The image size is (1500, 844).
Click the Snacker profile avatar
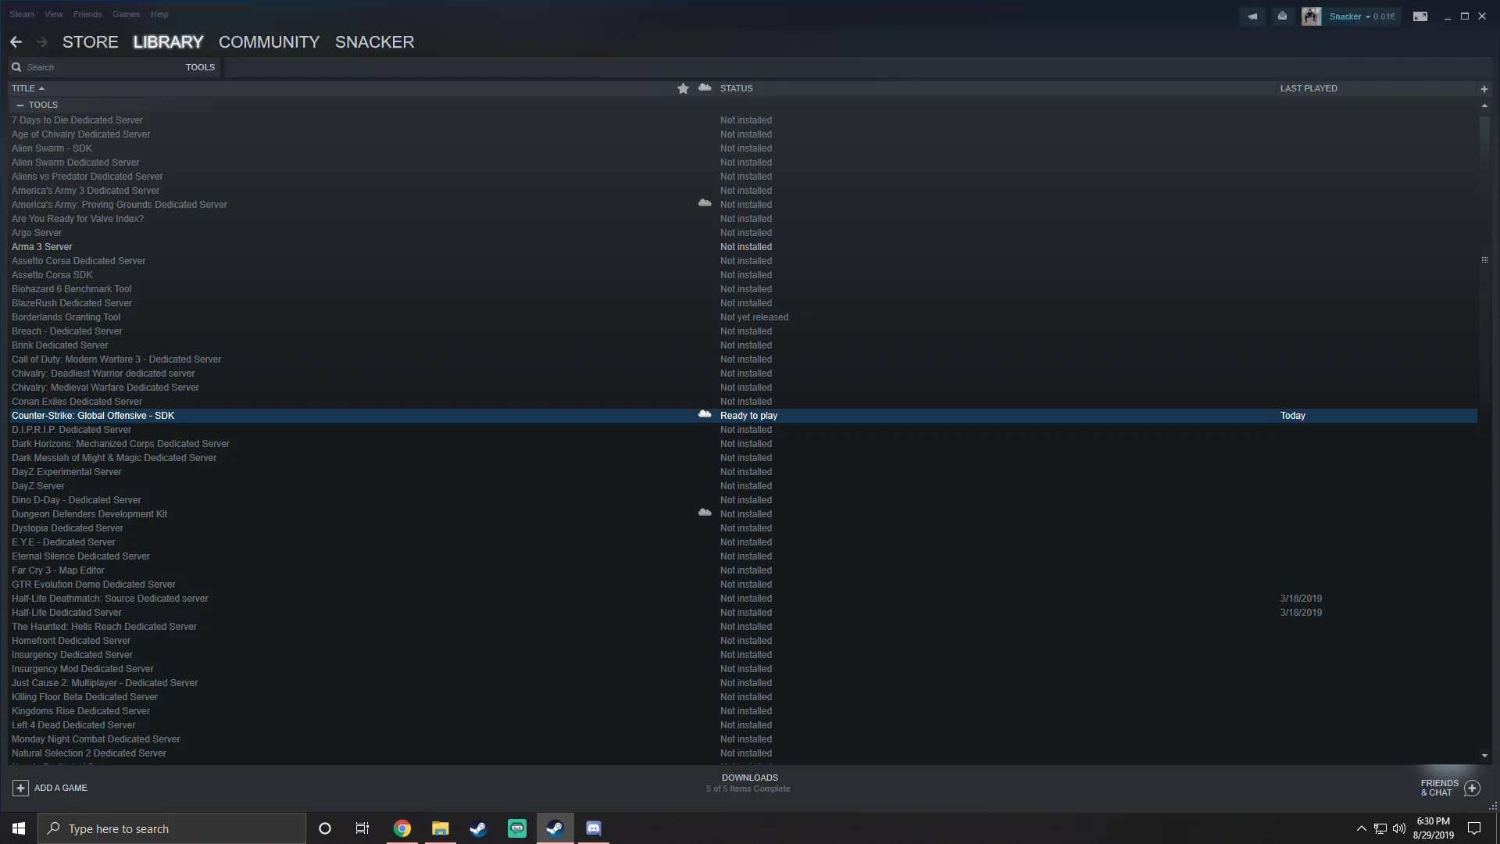(x=1311, y=16)
